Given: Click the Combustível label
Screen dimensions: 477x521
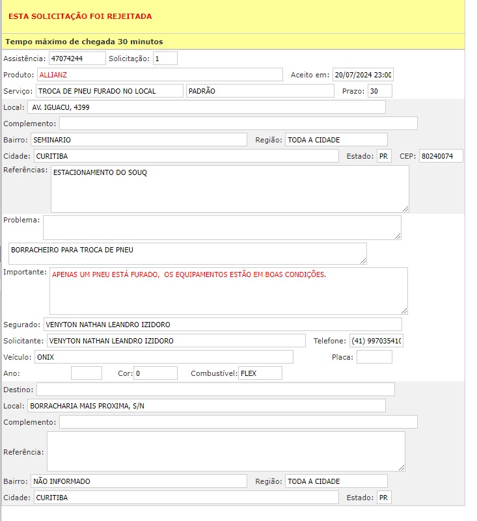Looking at the screenshot, I should pyautogui.click(x=214, y=373).
